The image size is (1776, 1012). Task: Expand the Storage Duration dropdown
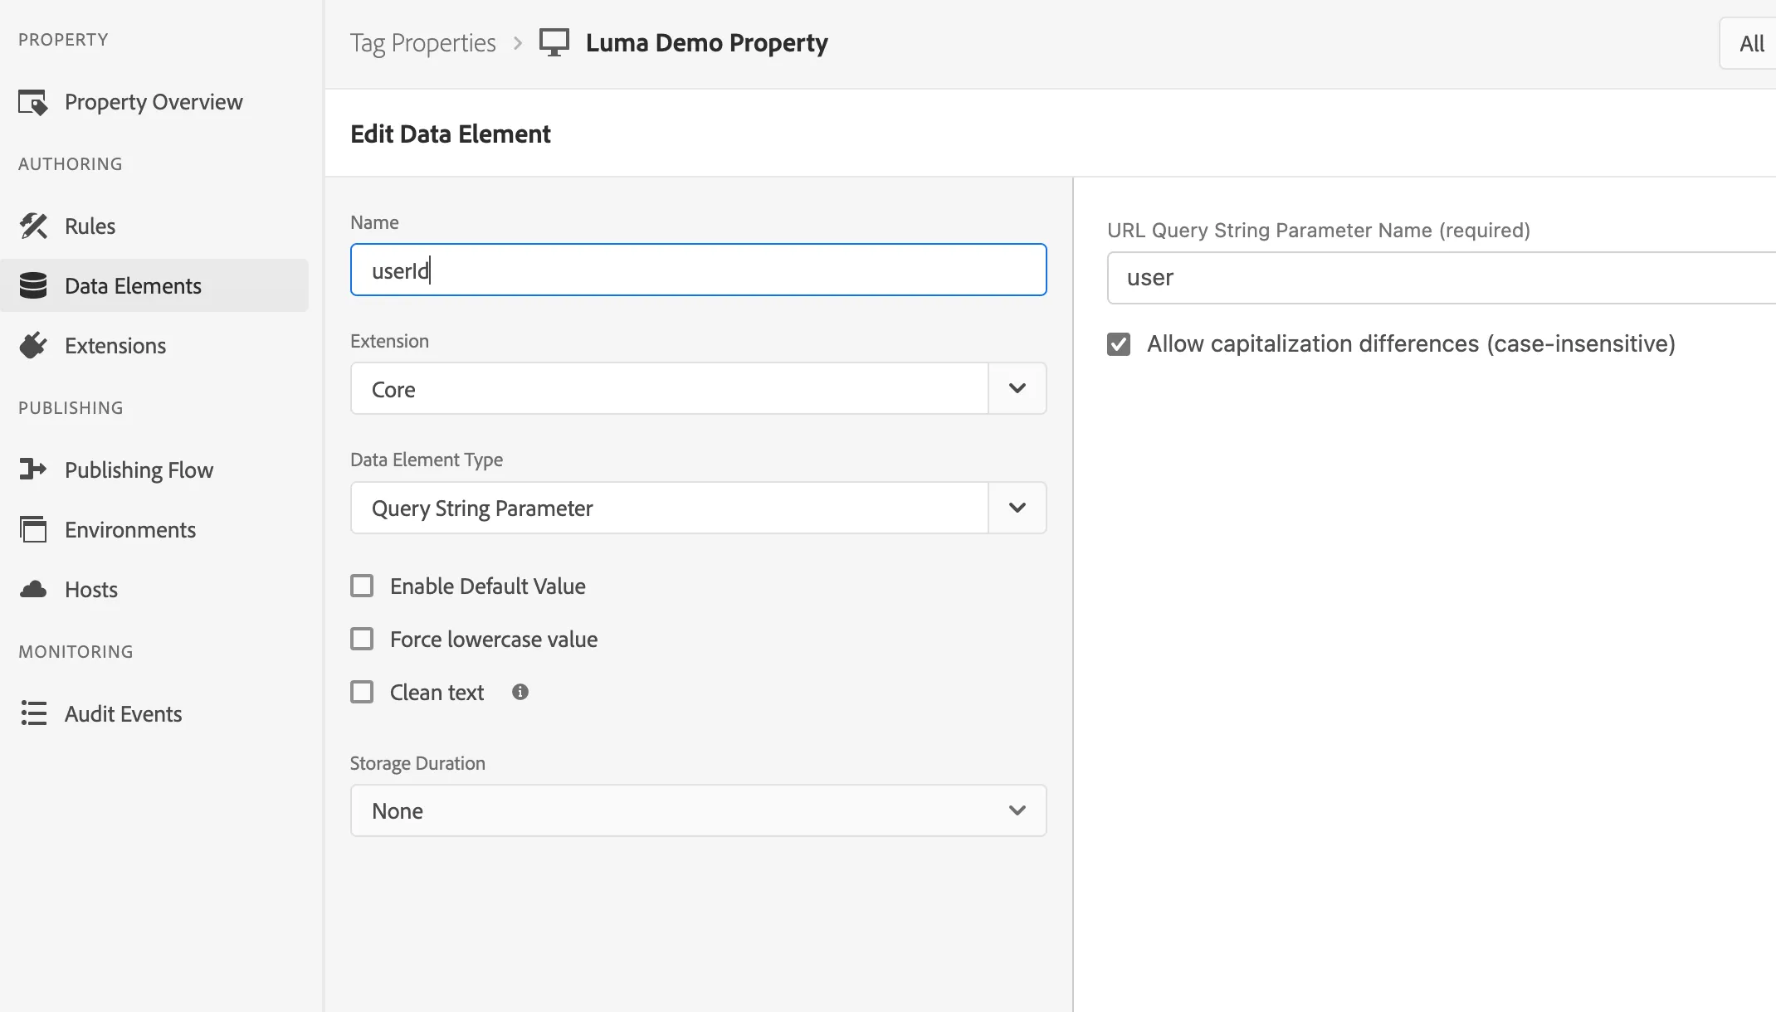[x=698, y=810]
